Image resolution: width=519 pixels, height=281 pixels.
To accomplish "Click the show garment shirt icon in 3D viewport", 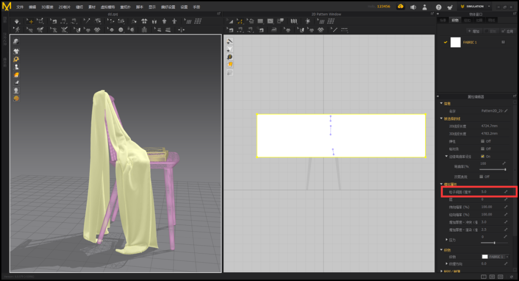I will click(x=16, y=51).
